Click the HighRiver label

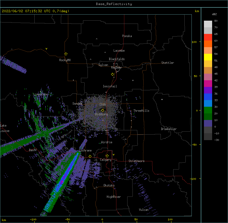(114, 197)
